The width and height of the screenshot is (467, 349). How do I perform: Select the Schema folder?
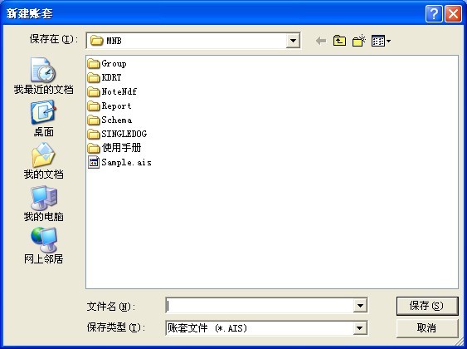pos(109,120)
